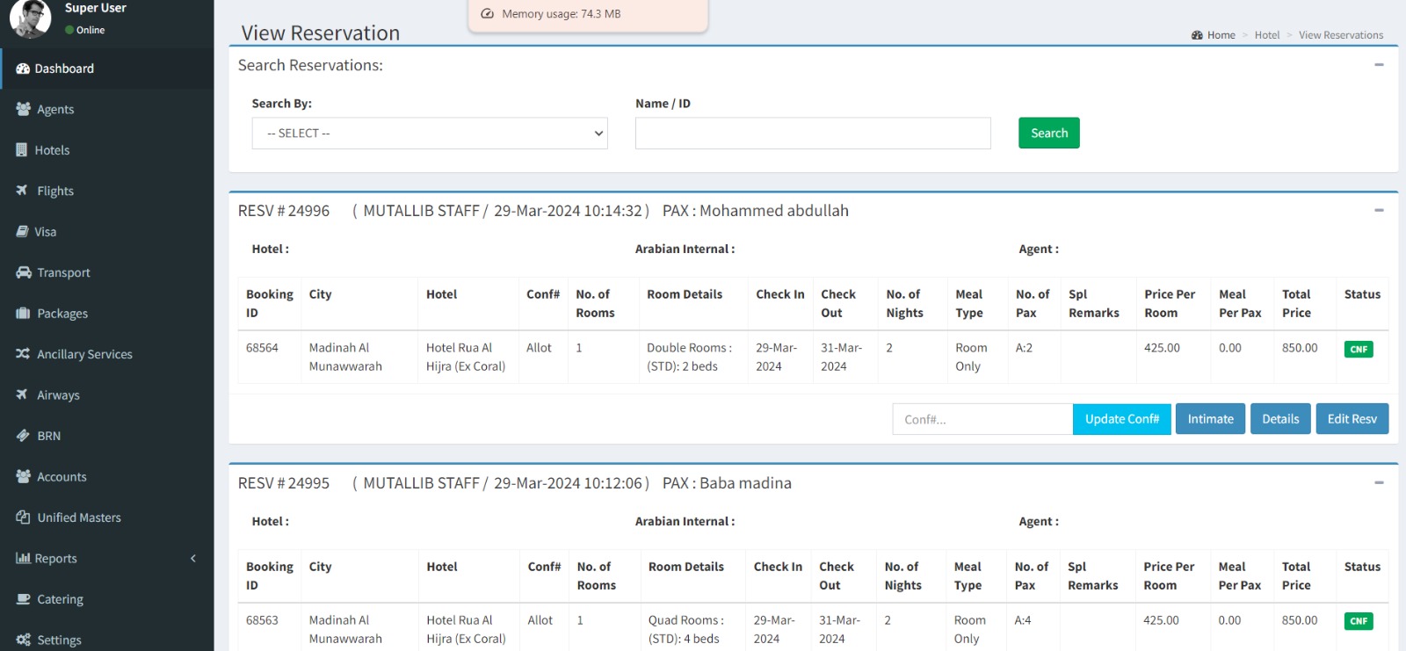Collapse the RESV # 24995 panel

(1379, 483)
